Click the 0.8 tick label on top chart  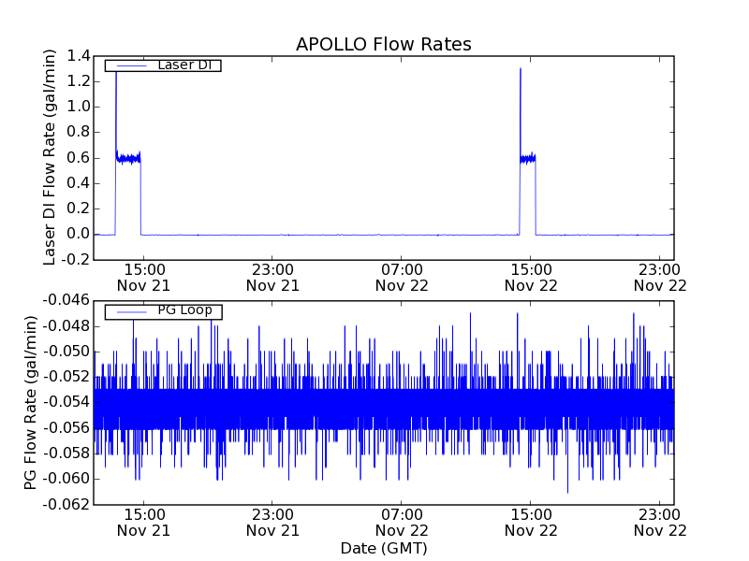coord(79,132)
